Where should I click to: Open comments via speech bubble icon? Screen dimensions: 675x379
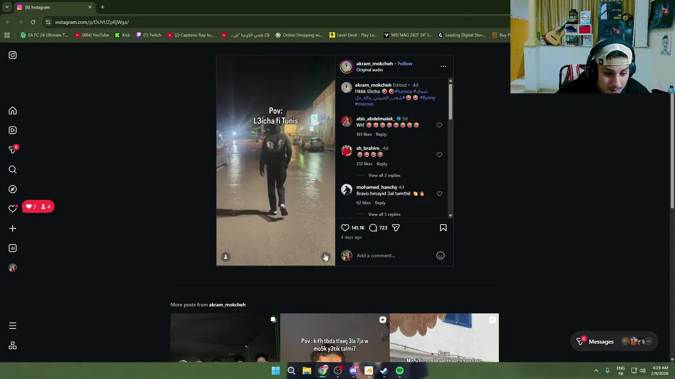point(373,227)
